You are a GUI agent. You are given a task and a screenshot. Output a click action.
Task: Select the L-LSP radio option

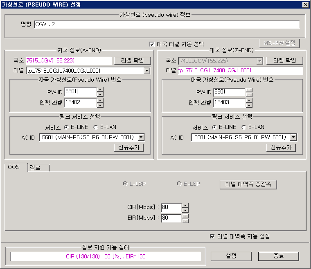(x=125, y=184)
